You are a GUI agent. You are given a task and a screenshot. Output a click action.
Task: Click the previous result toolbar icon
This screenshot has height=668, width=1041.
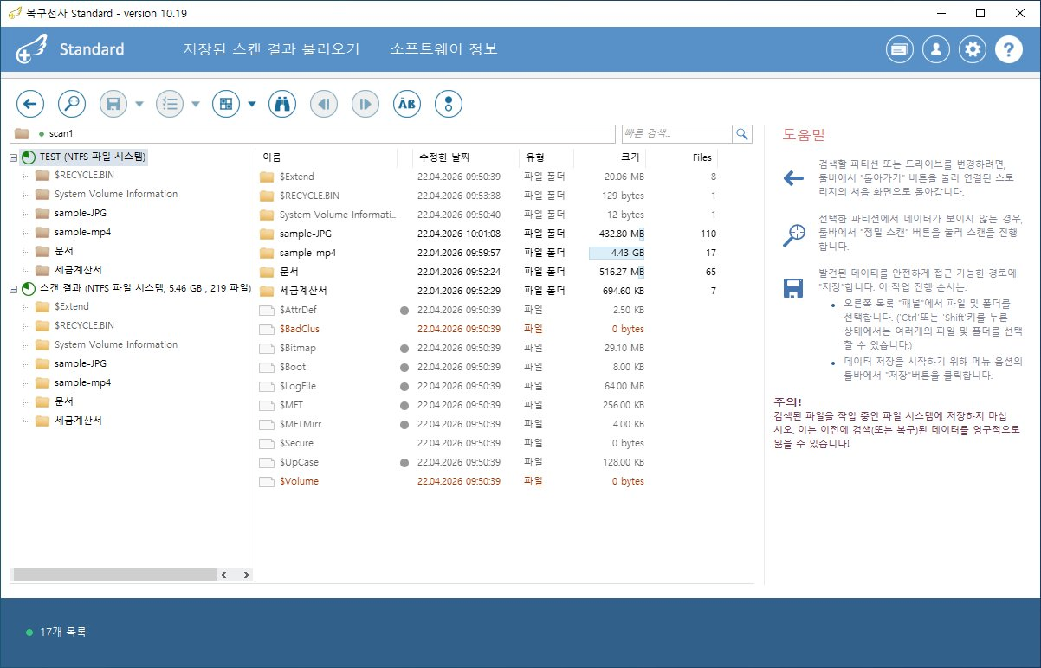pyautogui.click(x=324, y=104)
